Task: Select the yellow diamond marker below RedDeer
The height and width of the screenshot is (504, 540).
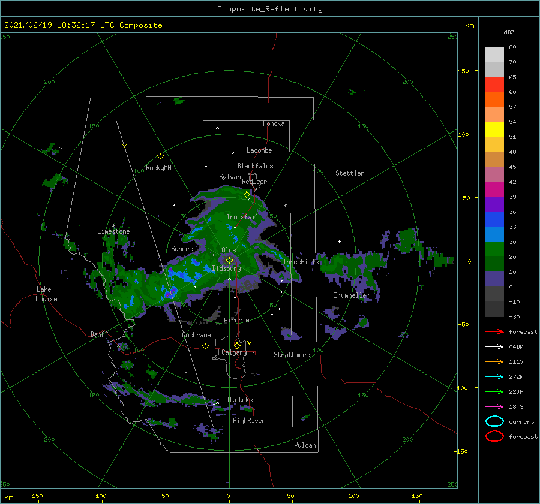Action: pyautogui.click(x=247, y=195)
